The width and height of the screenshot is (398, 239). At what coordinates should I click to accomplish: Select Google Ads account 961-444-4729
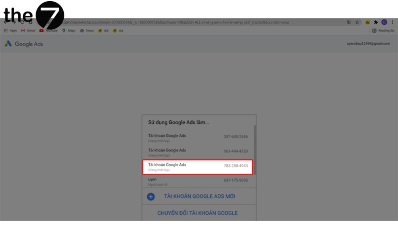[198, 153]
